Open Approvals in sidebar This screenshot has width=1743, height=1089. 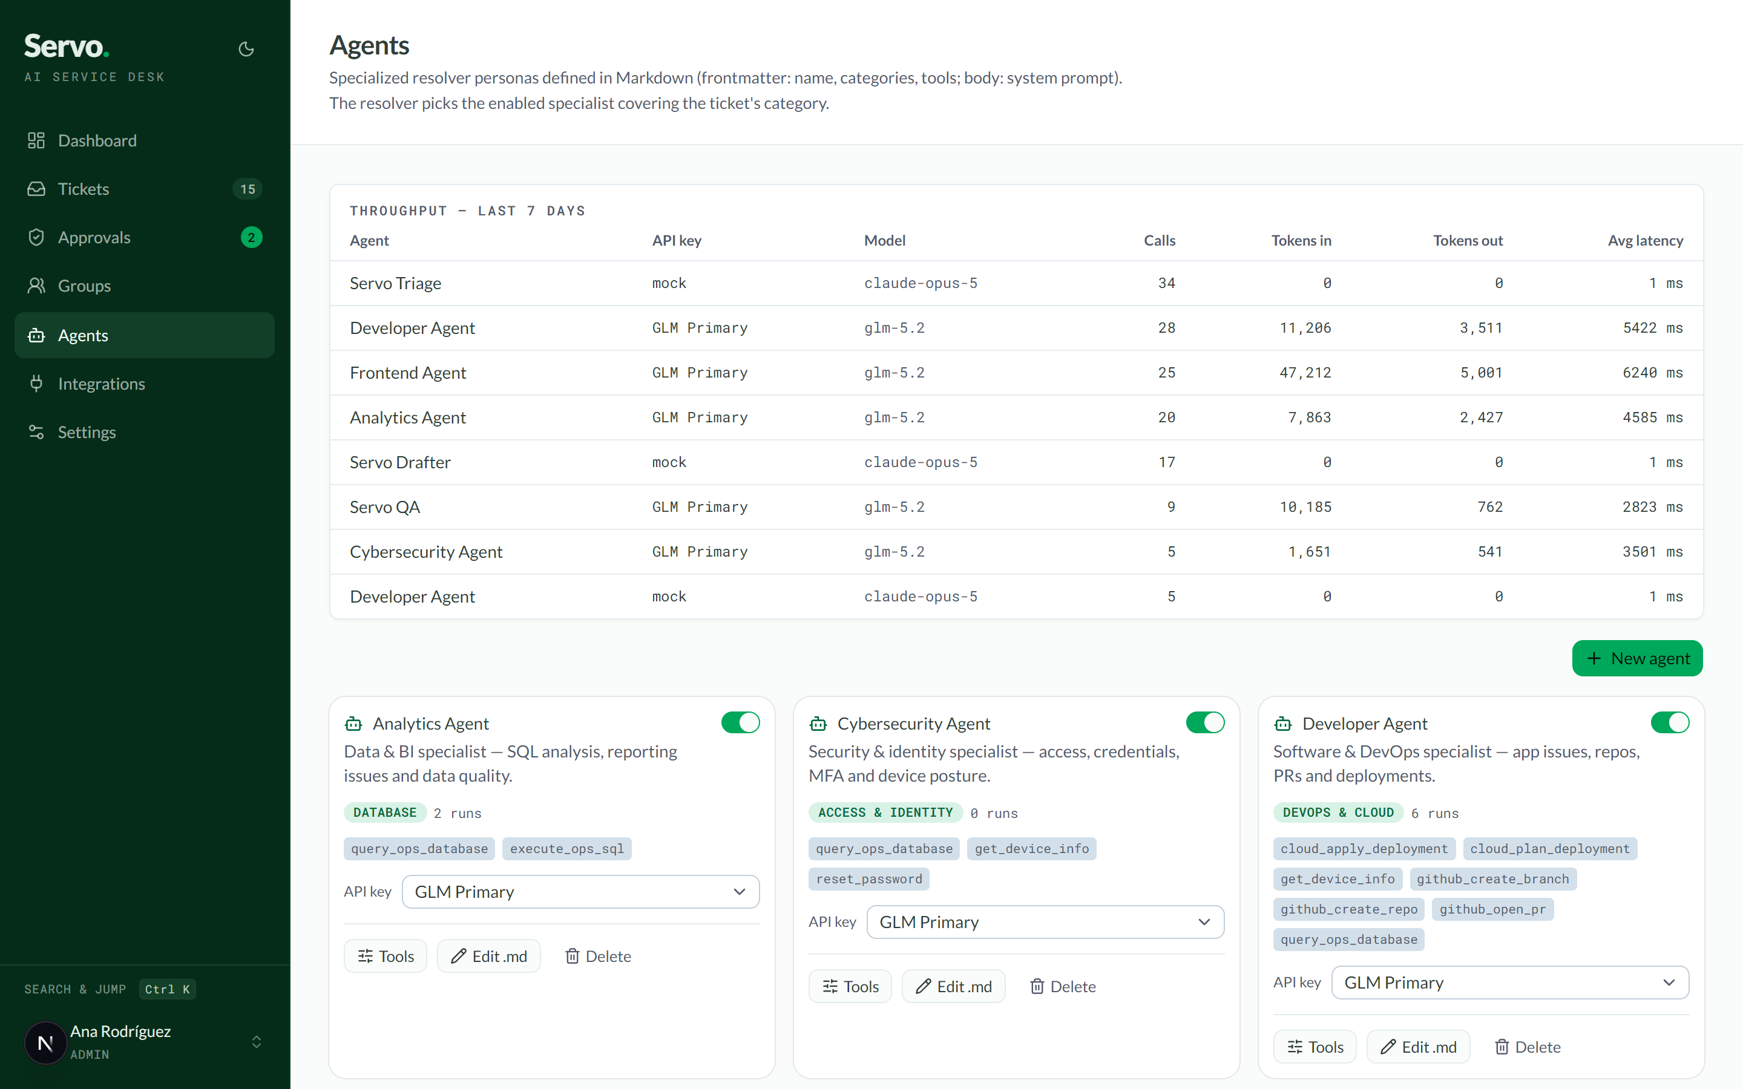click(144, 237)
